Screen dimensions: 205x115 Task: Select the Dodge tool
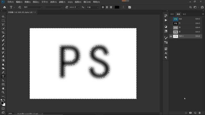(3, 68)
